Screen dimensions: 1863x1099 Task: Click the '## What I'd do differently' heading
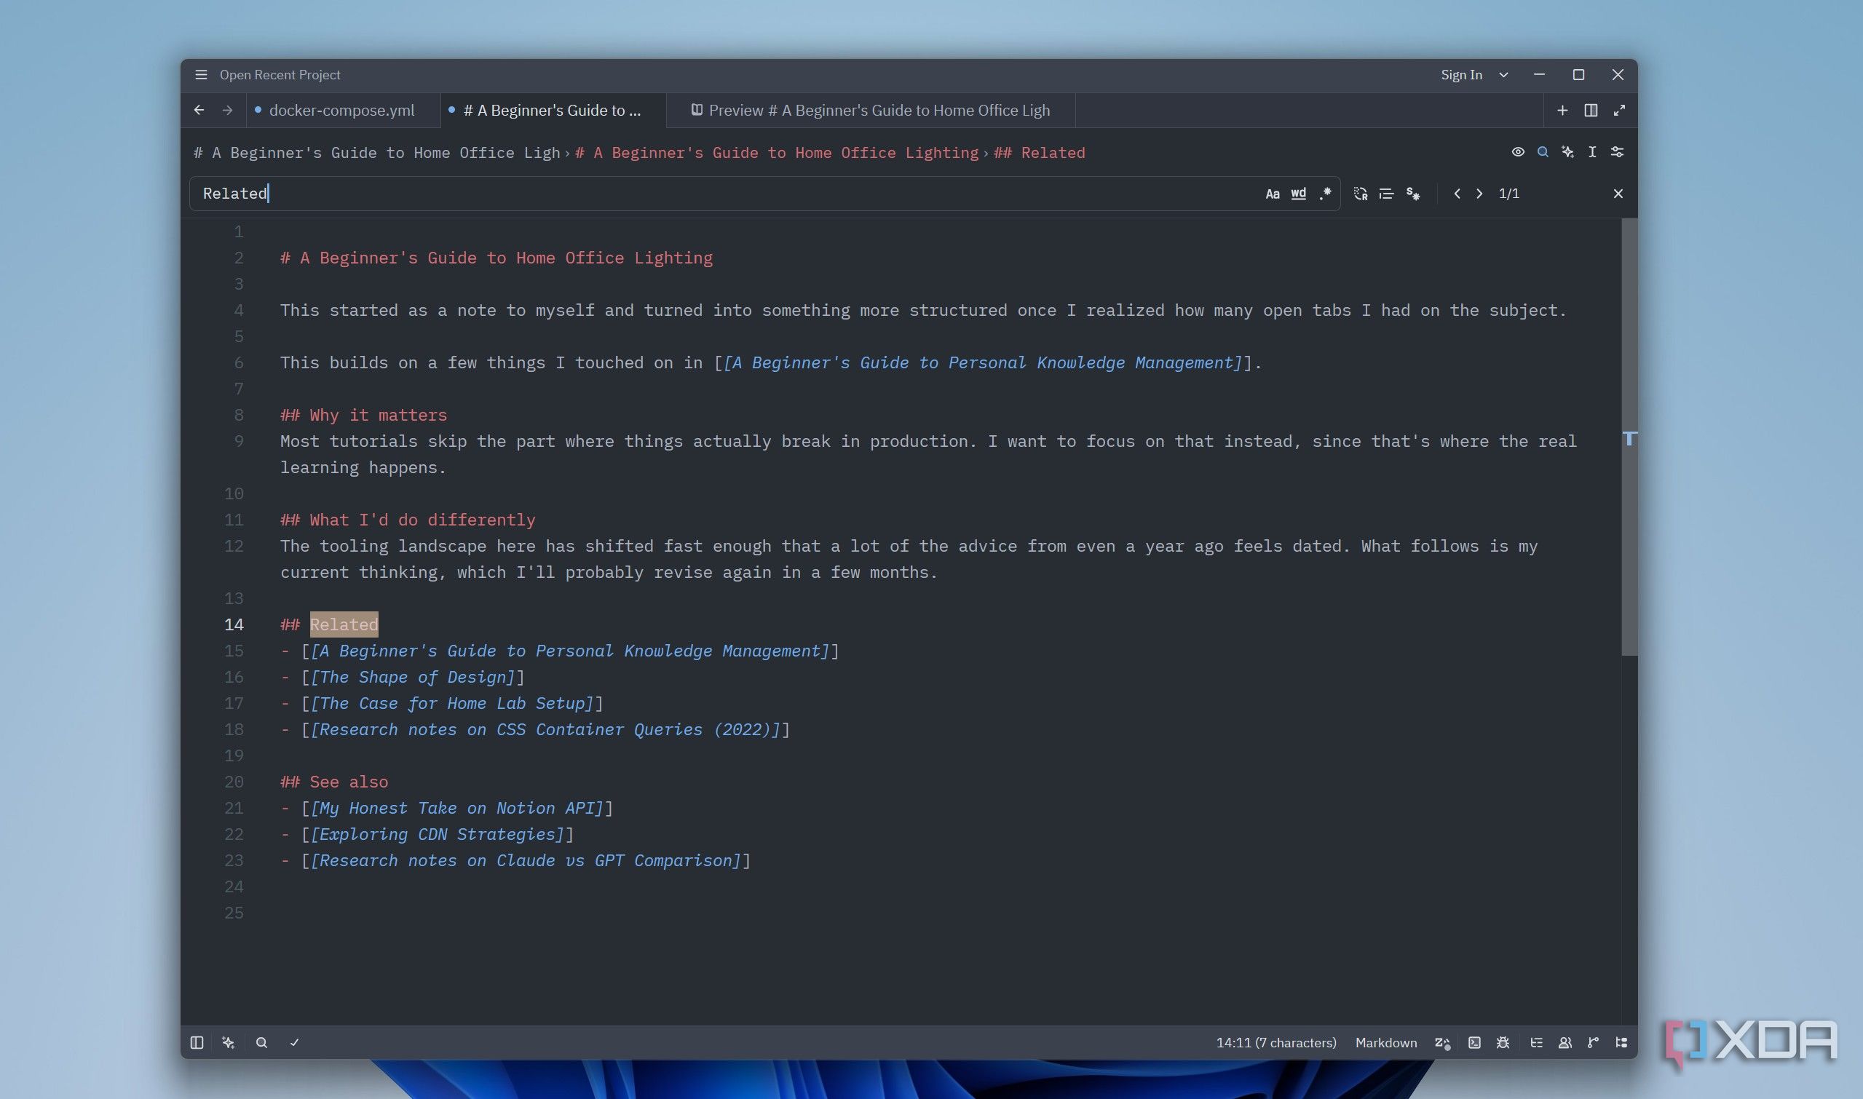(x=408, y=520)
